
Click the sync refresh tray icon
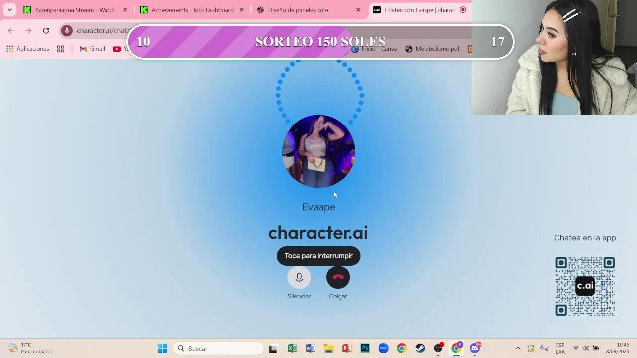[531, 349]
